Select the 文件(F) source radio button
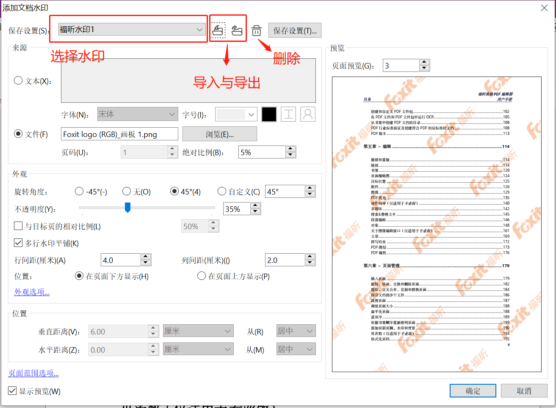 coord(18,134)
